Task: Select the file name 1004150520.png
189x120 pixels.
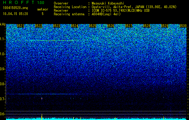Action: 16,8
